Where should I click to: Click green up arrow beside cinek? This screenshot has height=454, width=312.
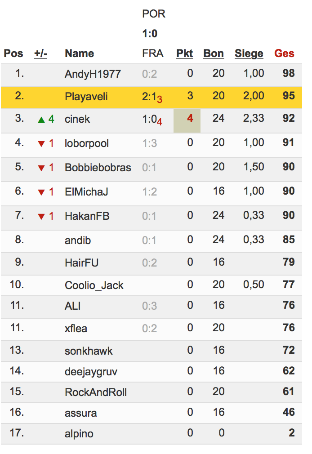pyautogui.click(x=41, y=120)
